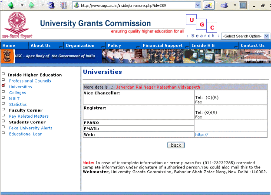Screen dimensions: 271x195
Task: Open the Professional Councils link
Action: coord(30,81)
